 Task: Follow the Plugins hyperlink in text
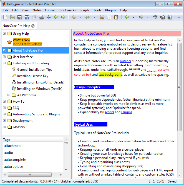pos(127,112)
